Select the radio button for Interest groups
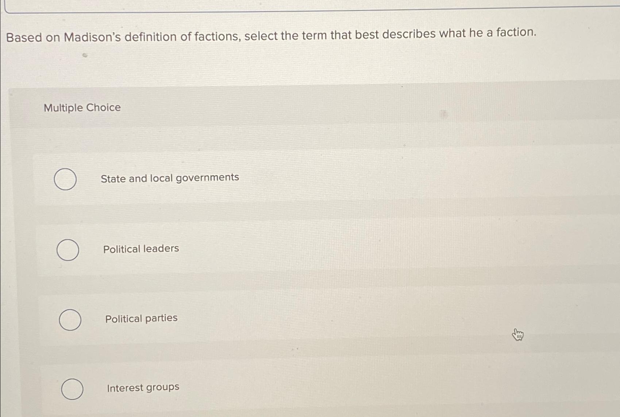Image resolution: width=620 pixels, height=417 pixels. tap(73, 389)
